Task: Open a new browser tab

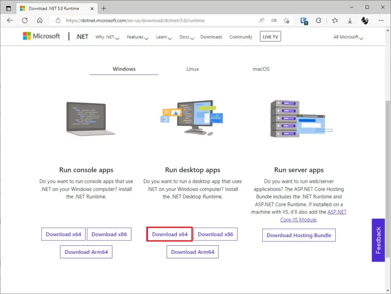Action: (104, 8)
